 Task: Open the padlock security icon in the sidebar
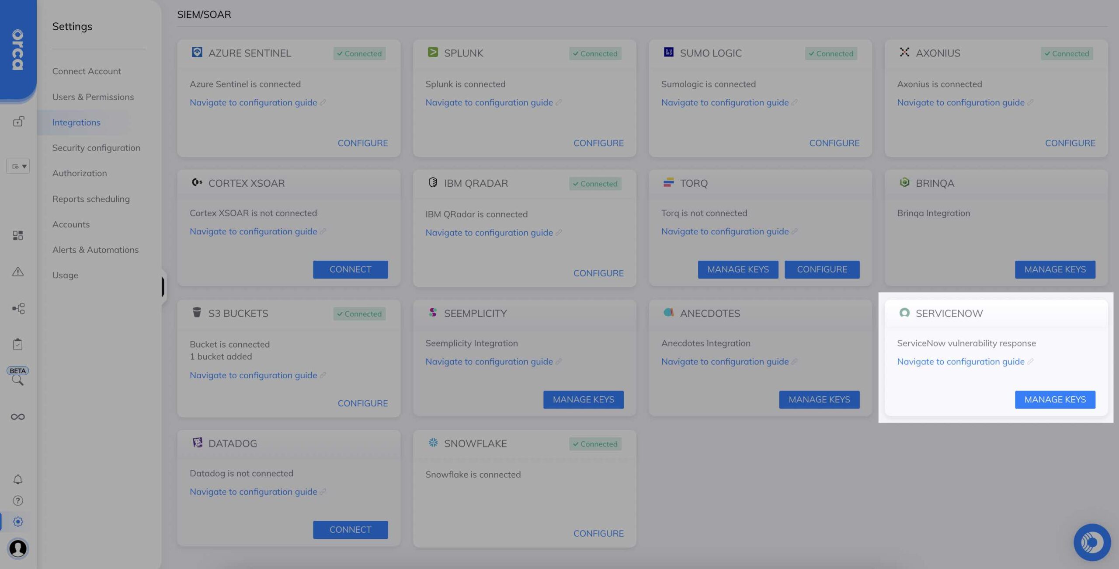(x=17, y=122)
